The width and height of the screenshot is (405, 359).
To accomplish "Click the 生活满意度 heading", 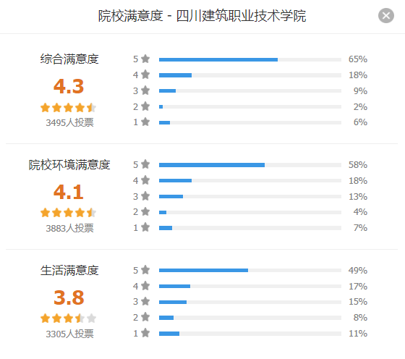I will pos(69,271).
